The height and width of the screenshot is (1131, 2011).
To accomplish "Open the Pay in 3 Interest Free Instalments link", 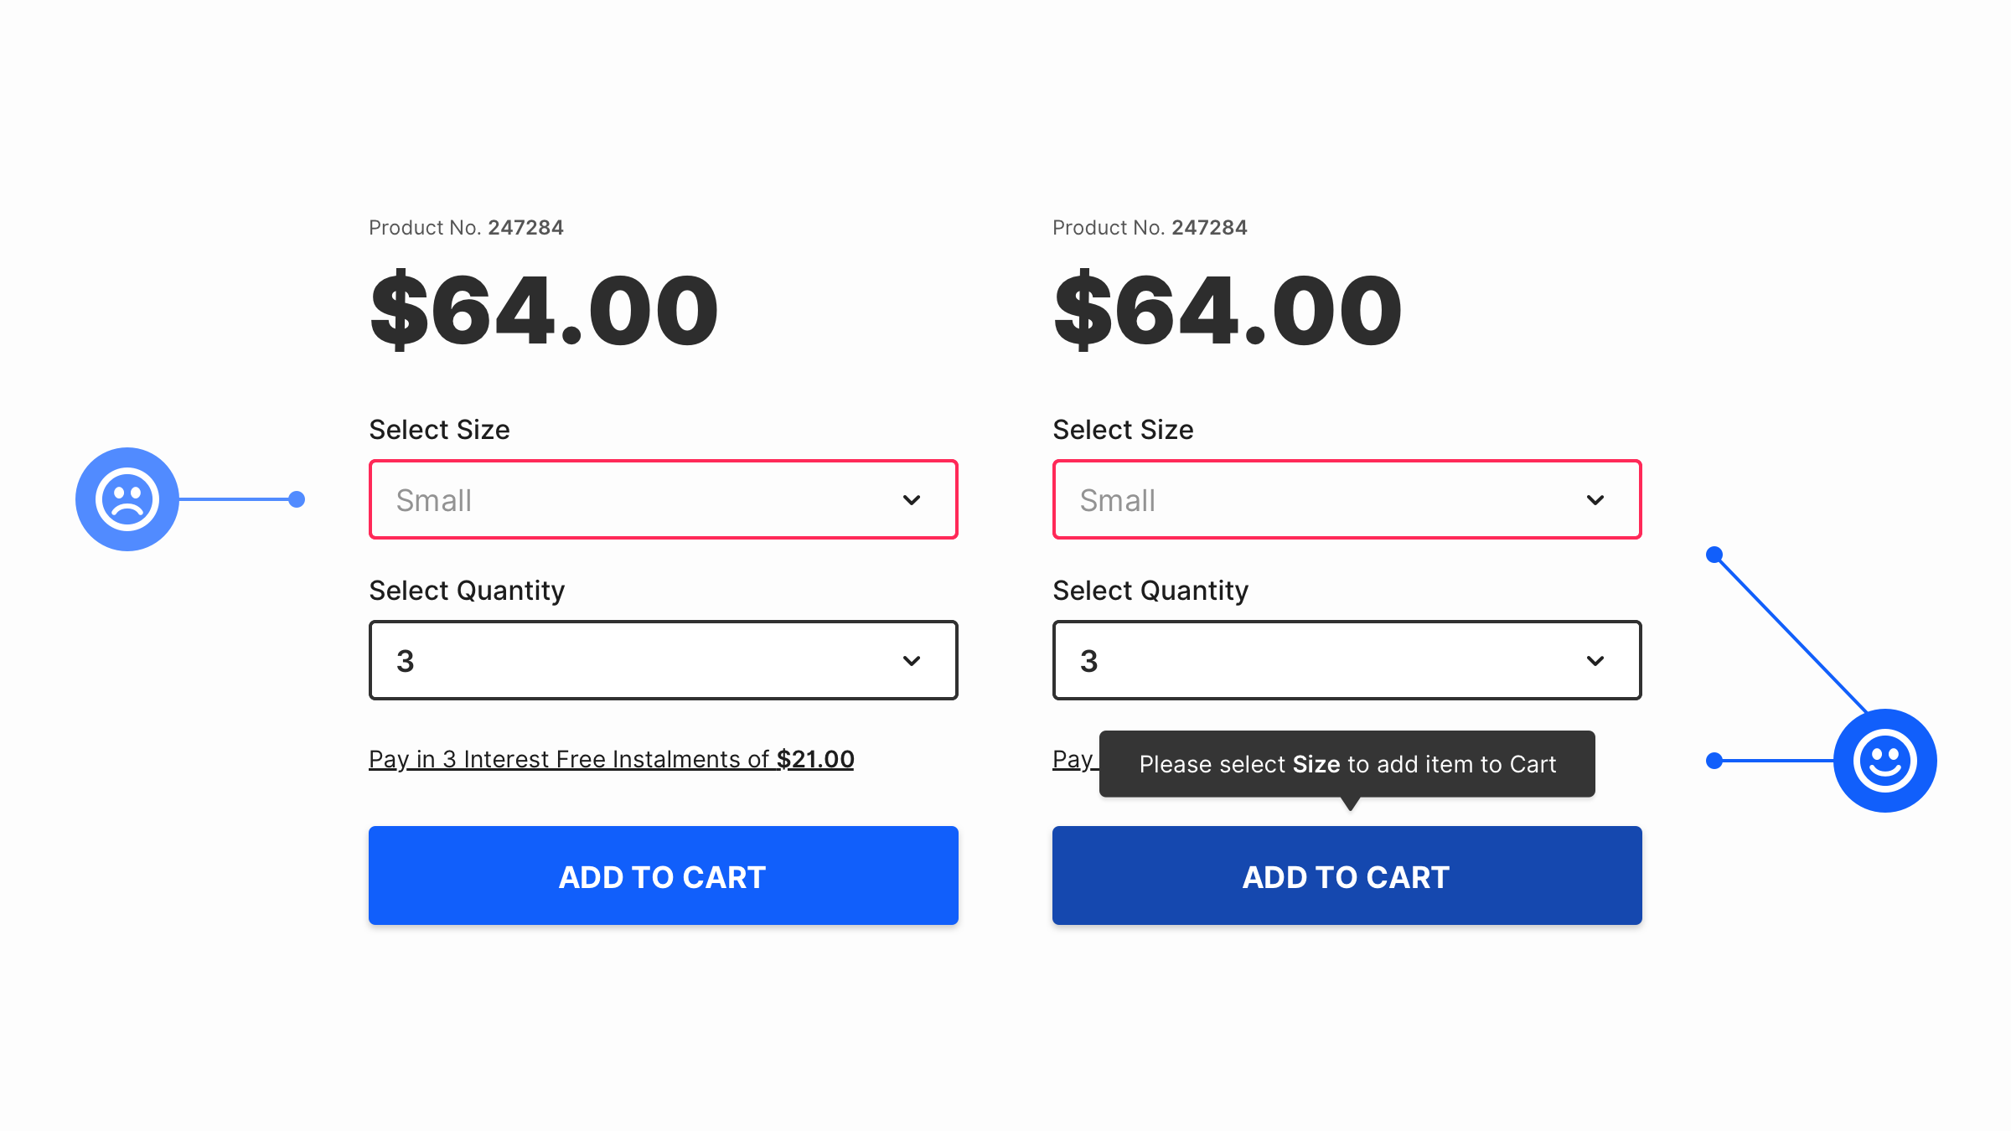I will tap(611, 759).
